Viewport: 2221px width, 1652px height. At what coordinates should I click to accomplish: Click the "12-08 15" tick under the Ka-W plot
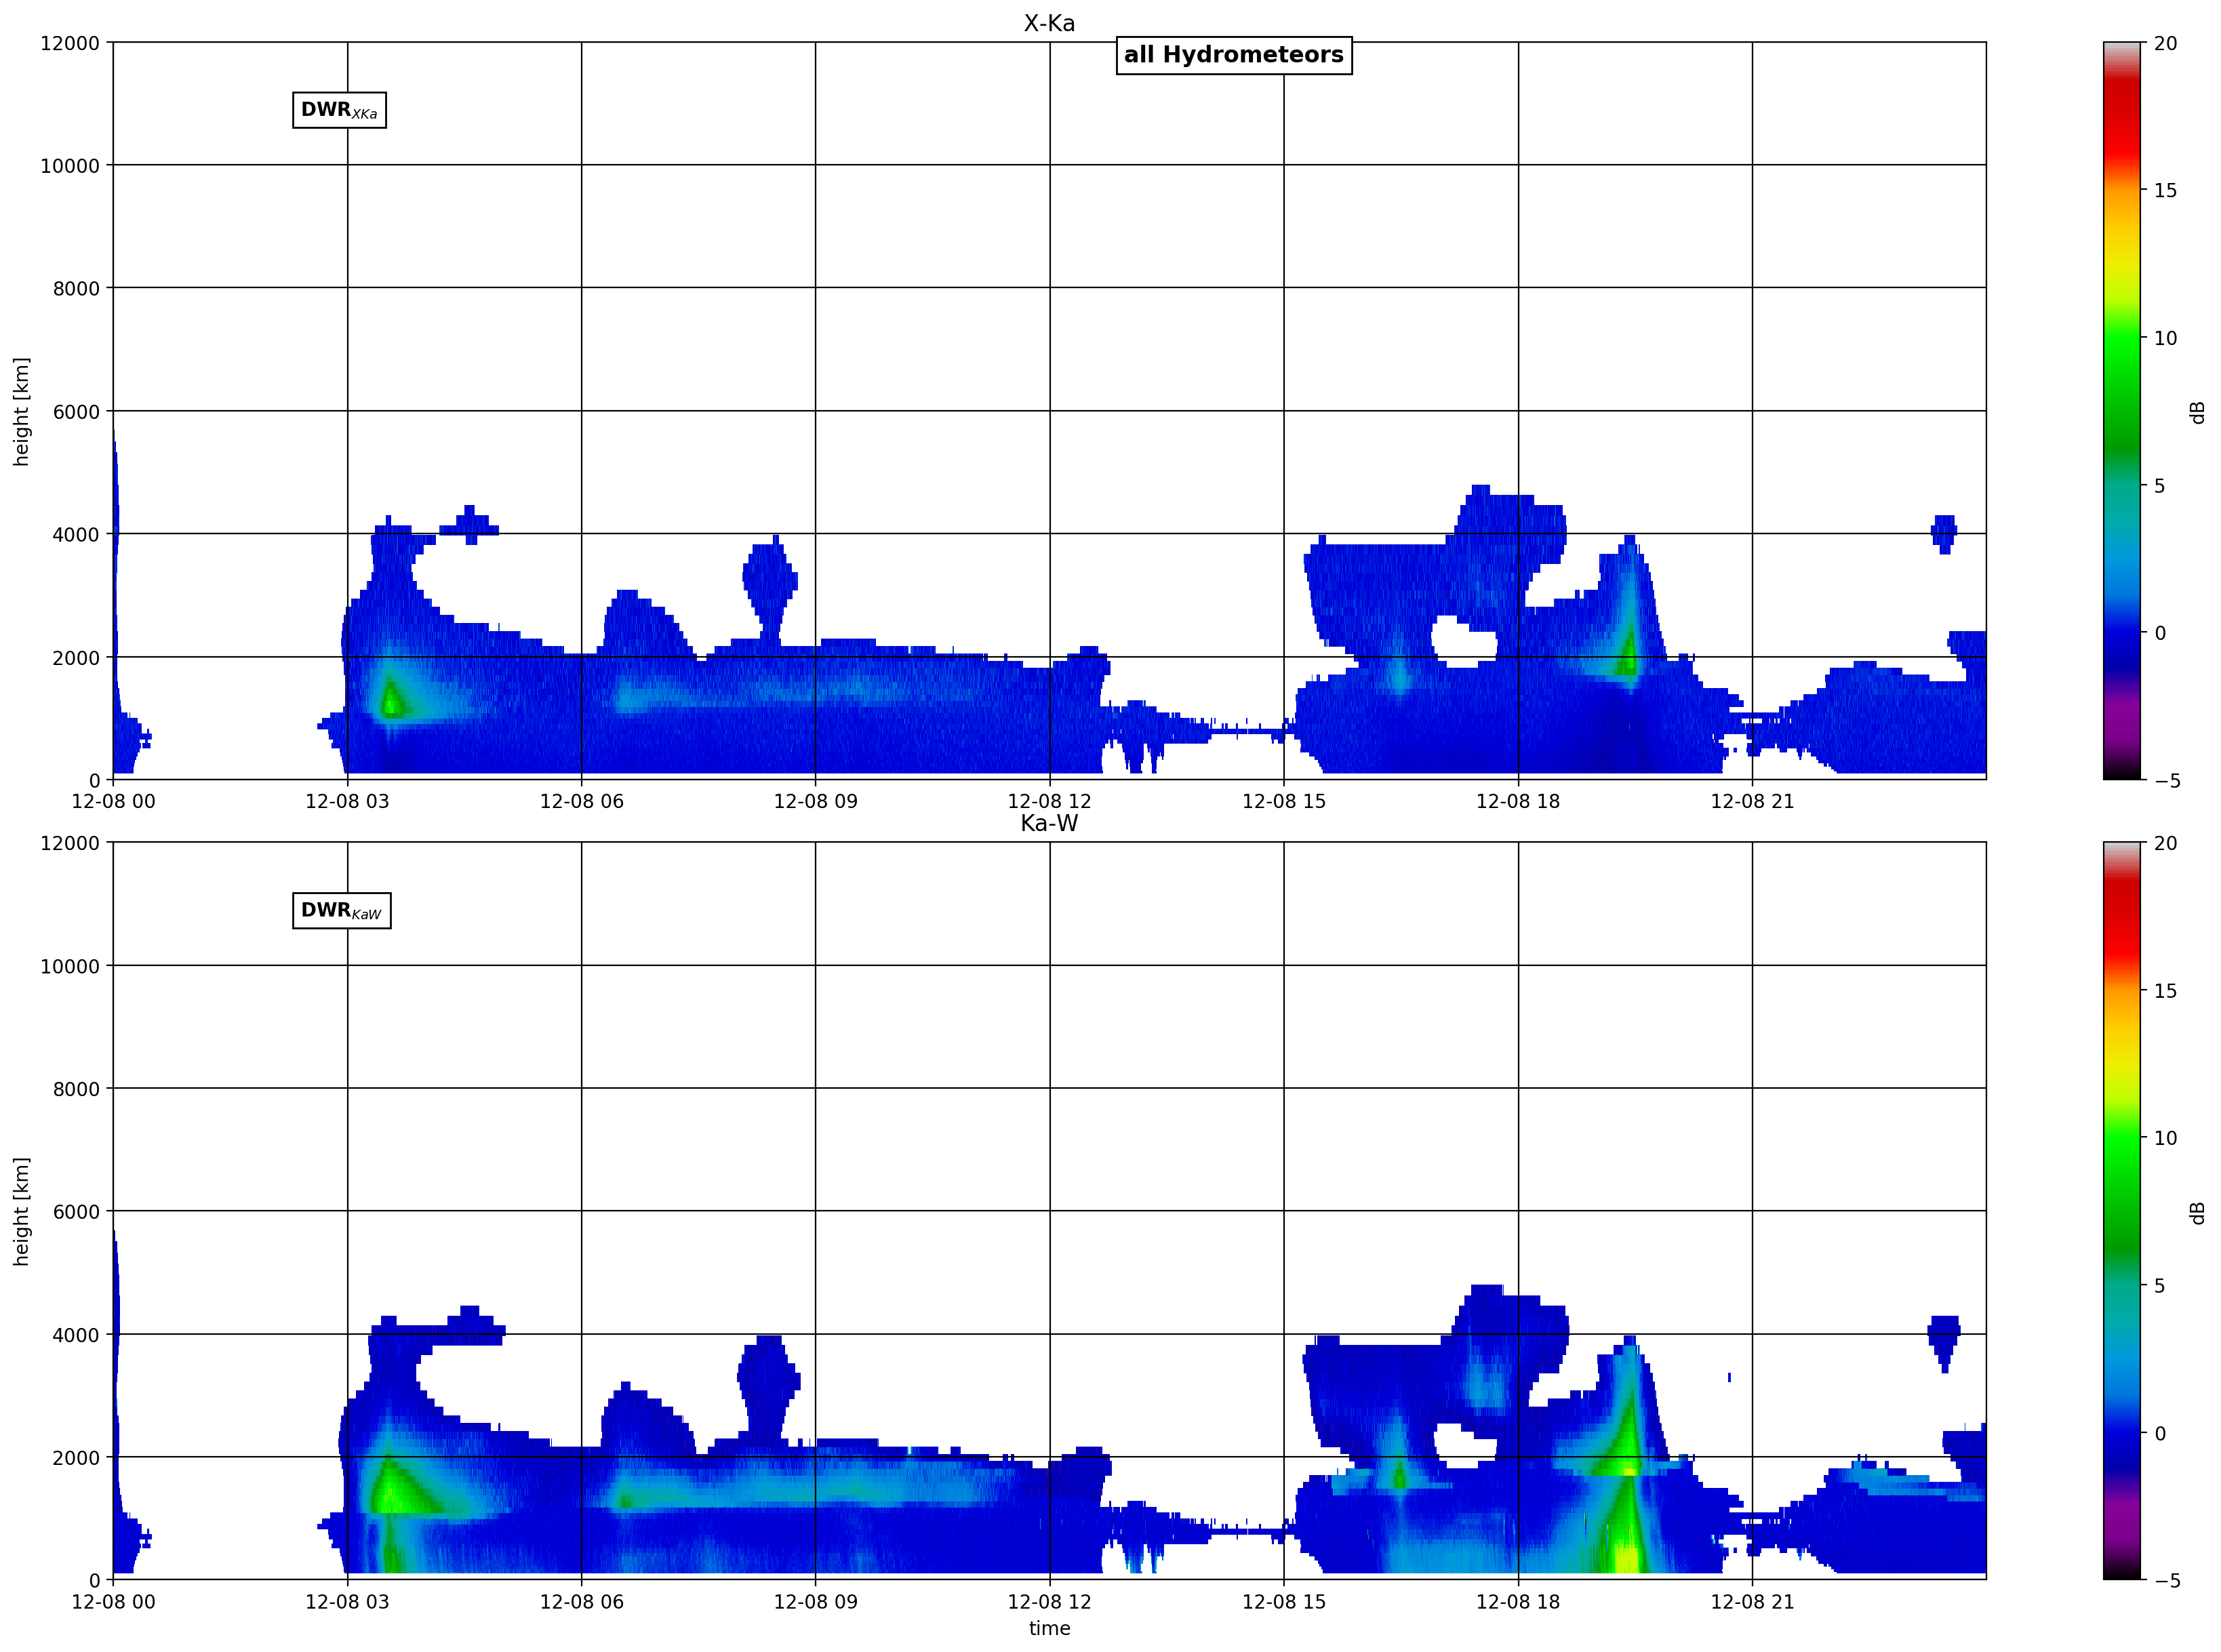[x=1284, y=1601]
